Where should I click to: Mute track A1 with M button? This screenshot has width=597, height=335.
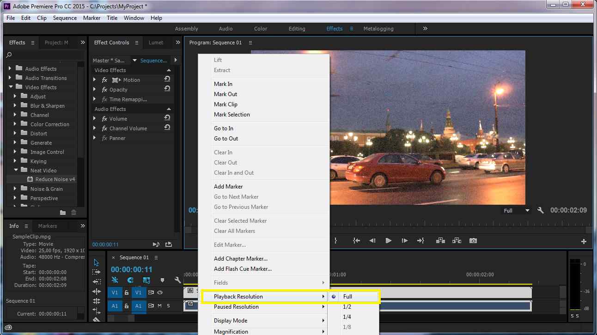point(159,305)
